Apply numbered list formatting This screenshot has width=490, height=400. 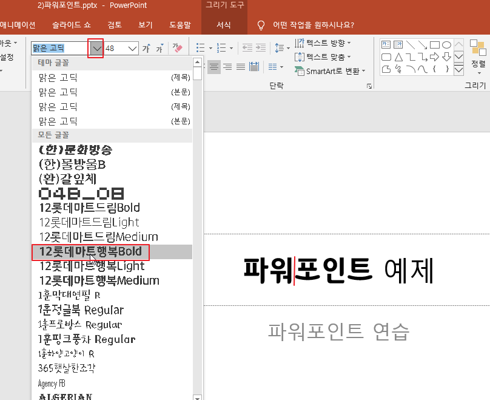221,48
